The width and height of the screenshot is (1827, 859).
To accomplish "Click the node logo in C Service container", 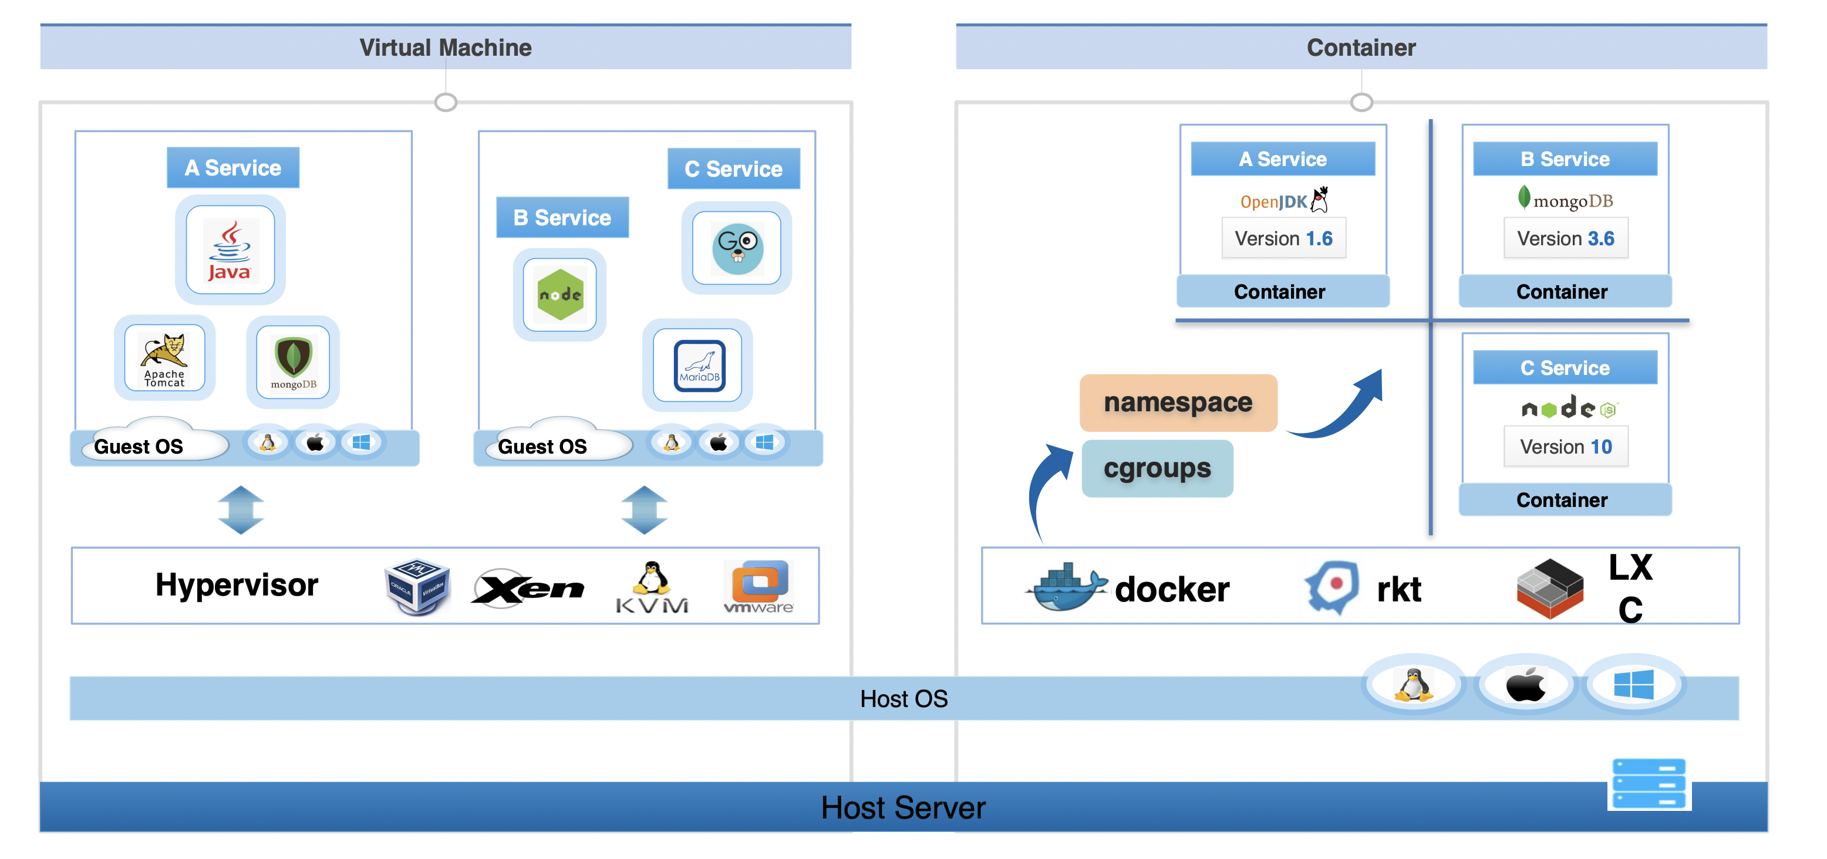I will [x=1569, y=408].
